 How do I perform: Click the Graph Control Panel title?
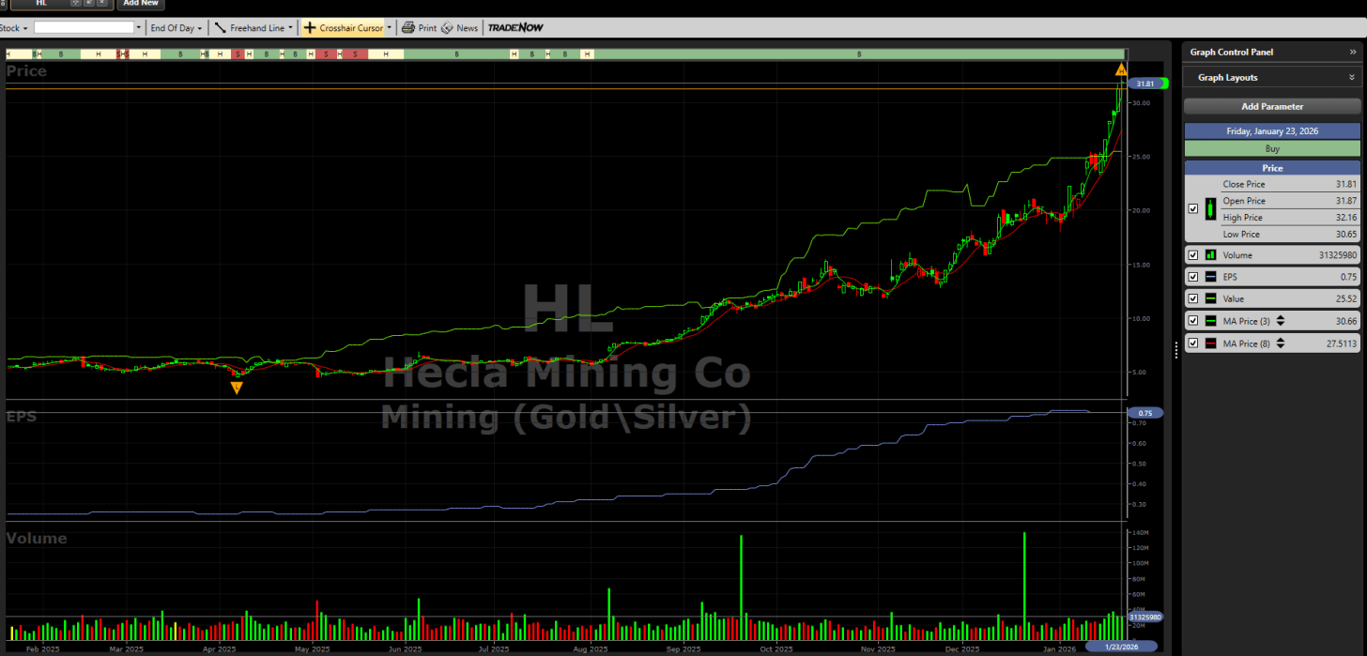[1231, 53]
